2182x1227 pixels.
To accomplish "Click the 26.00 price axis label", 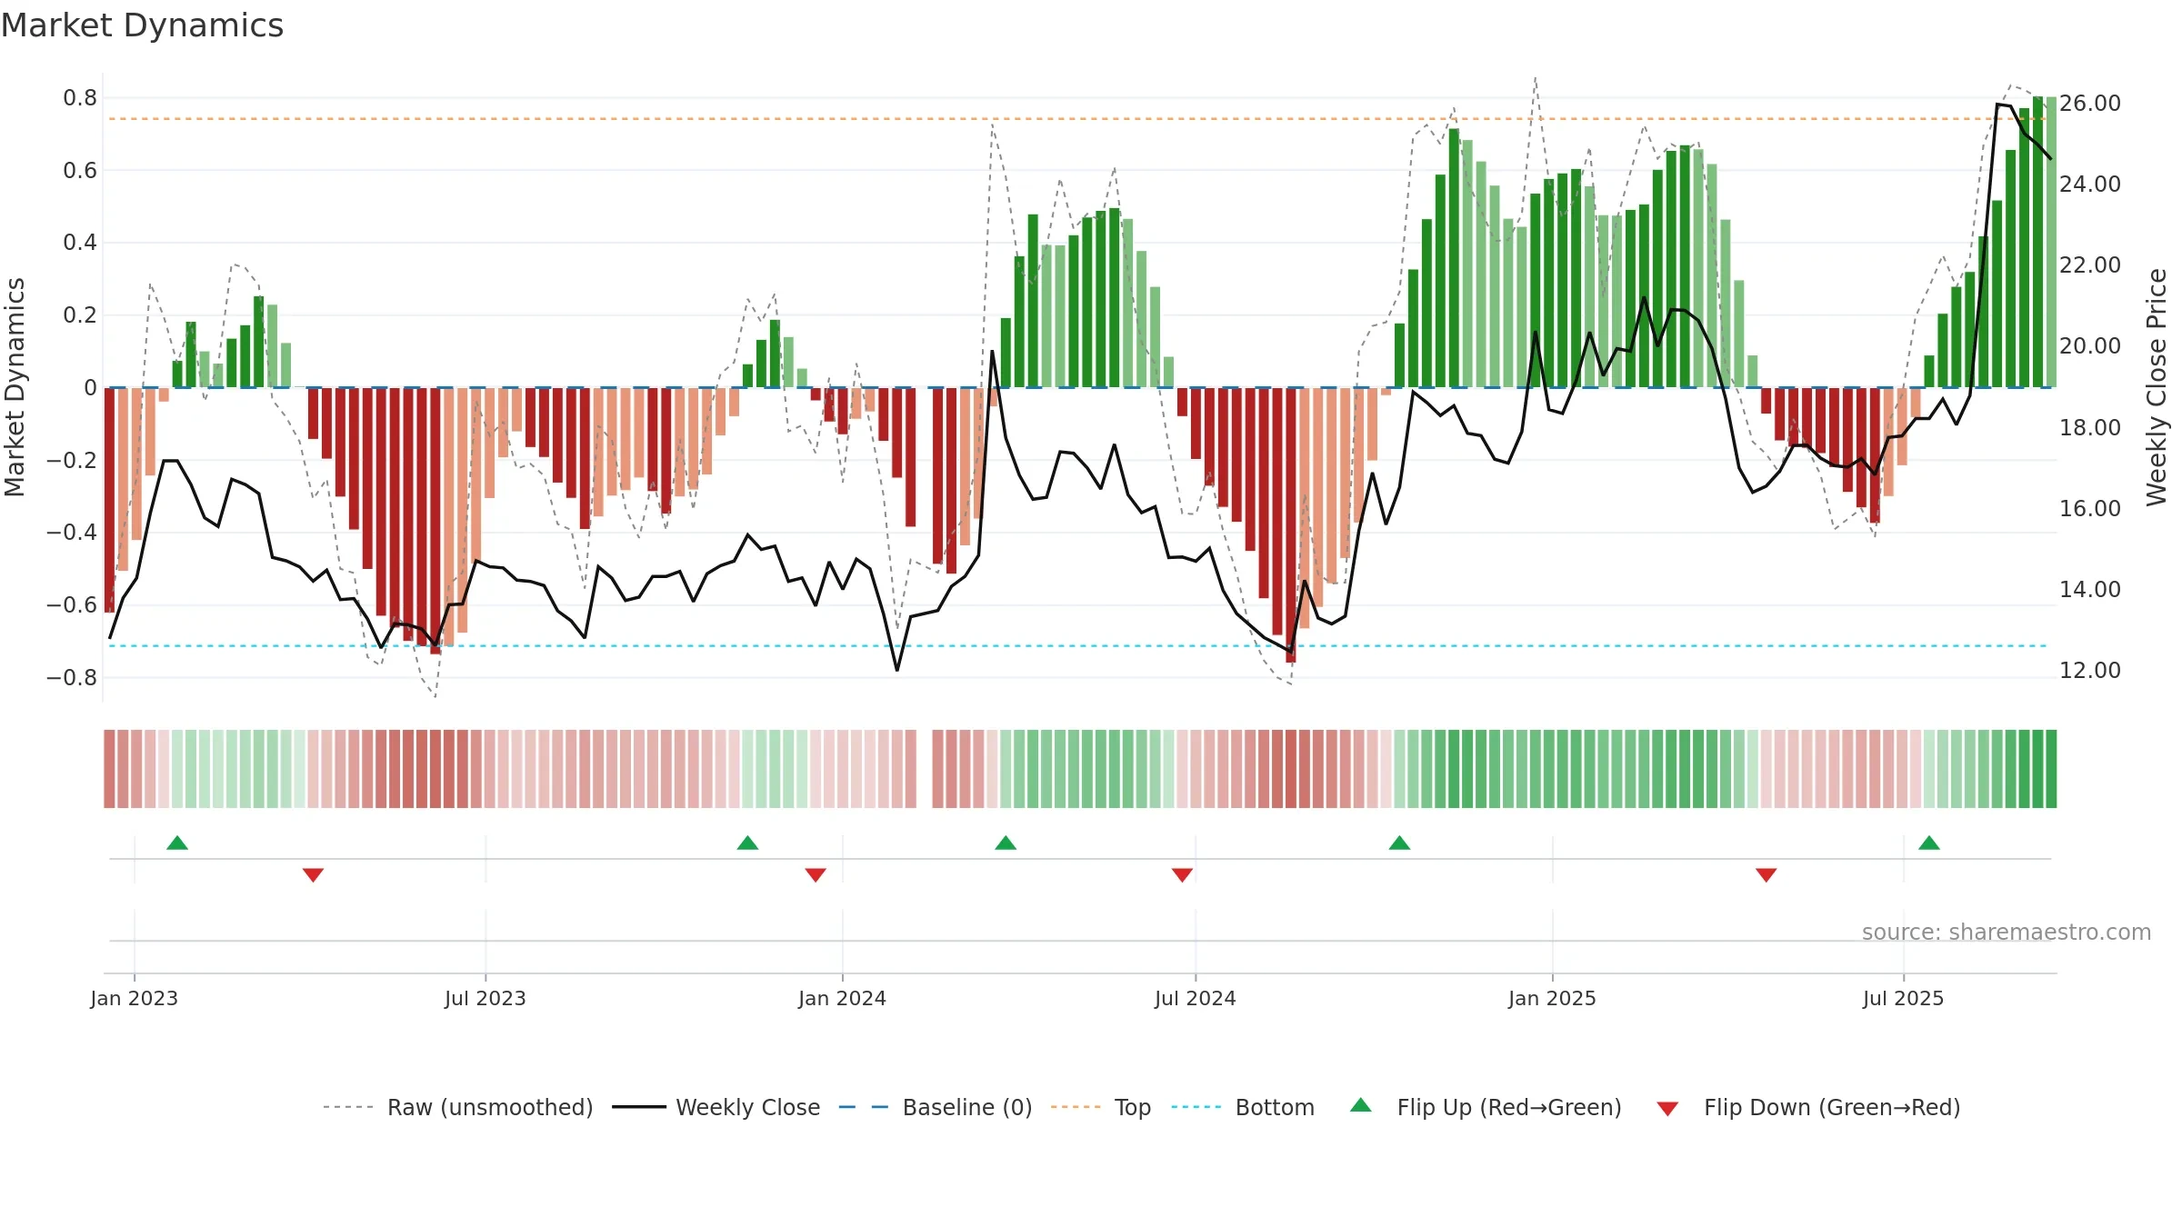I will [2090, 103].
